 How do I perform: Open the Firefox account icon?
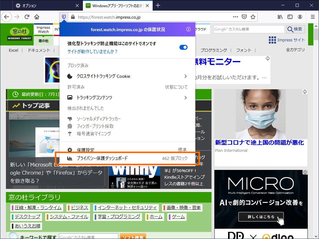[300, 17]
